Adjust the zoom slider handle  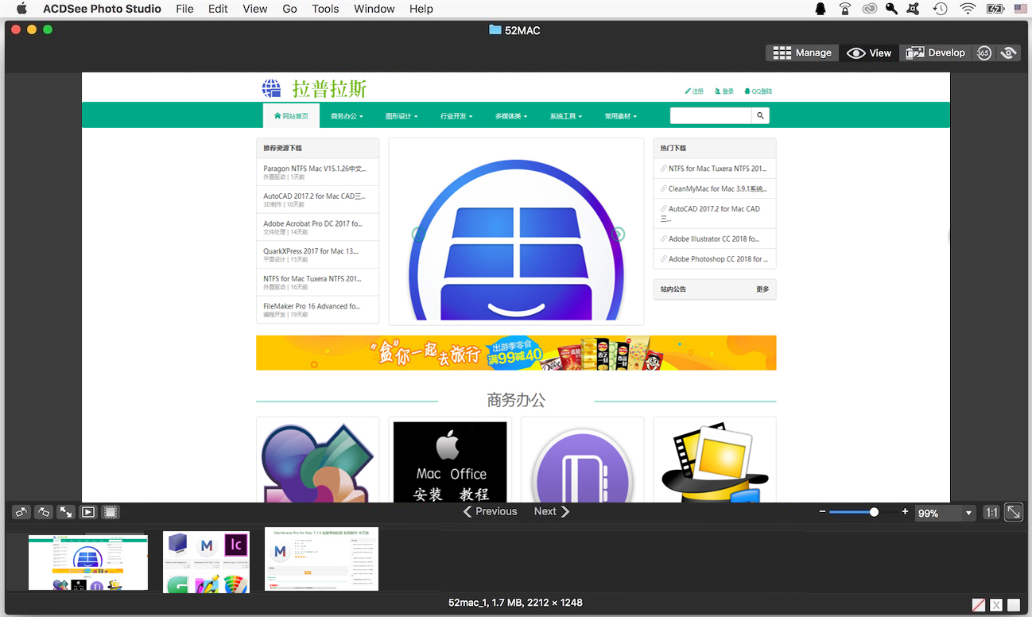click(x=874, y=512)
